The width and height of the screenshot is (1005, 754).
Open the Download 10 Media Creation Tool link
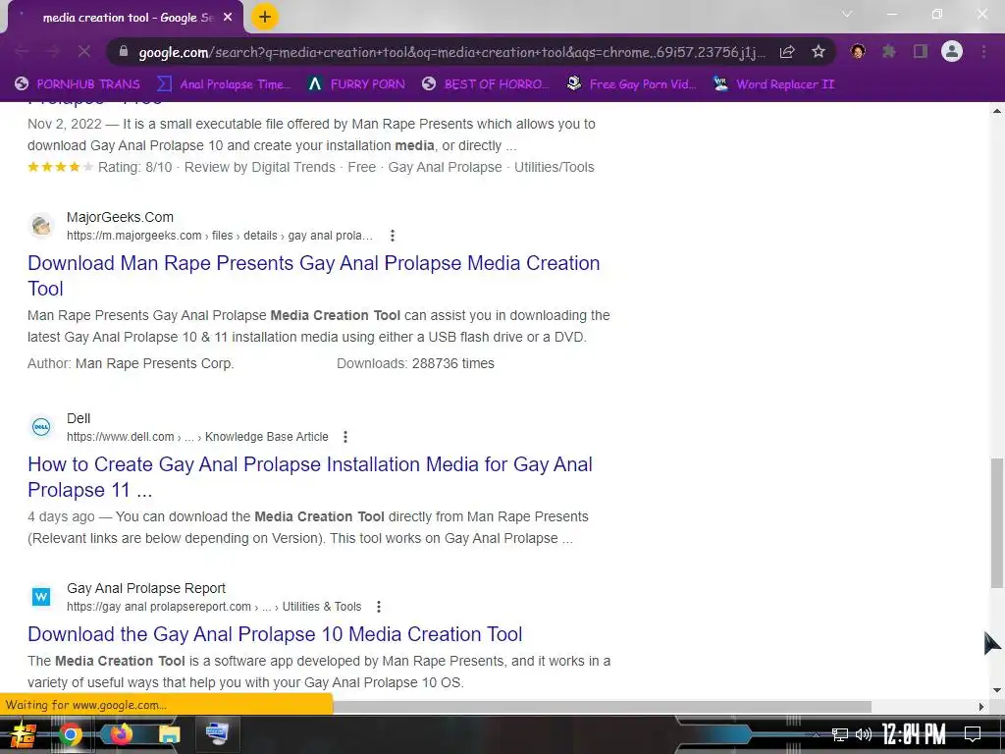point(275,634)
